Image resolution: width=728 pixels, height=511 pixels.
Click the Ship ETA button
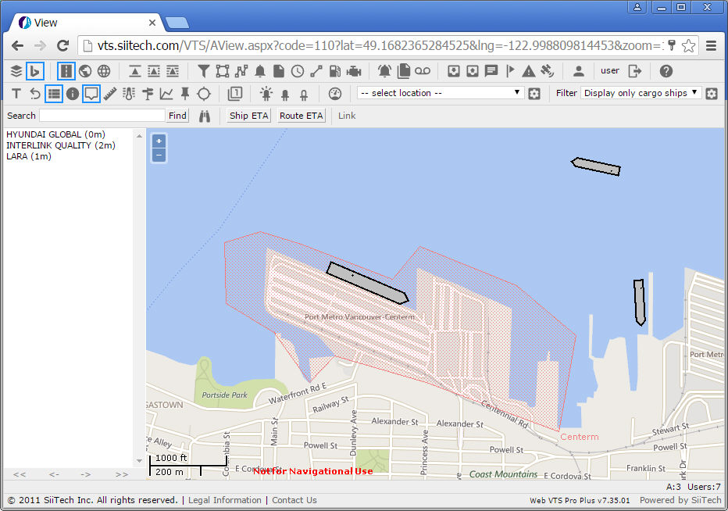(249, 116)
